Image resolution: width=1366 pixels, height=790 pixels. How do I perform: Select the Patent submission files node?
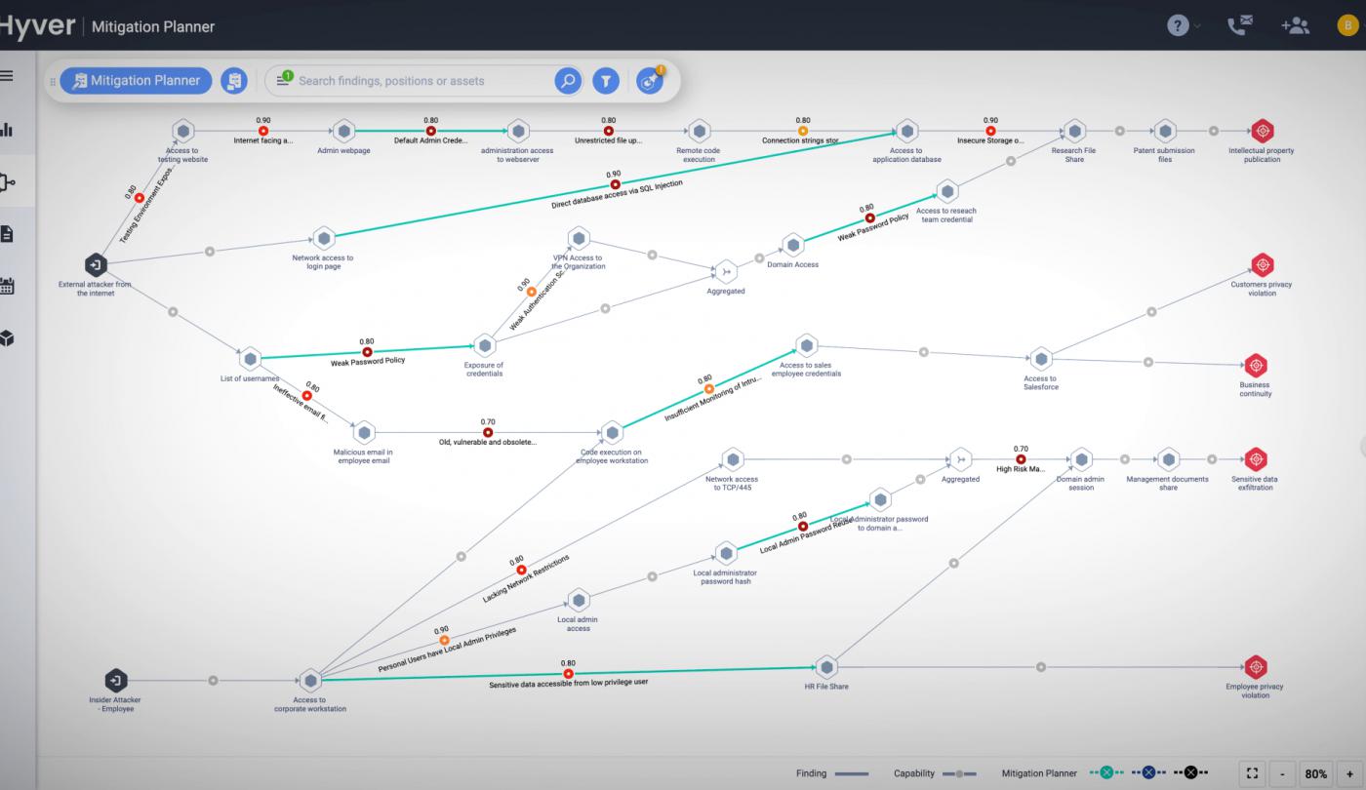pyautogui.click(x=1164, y=131)
